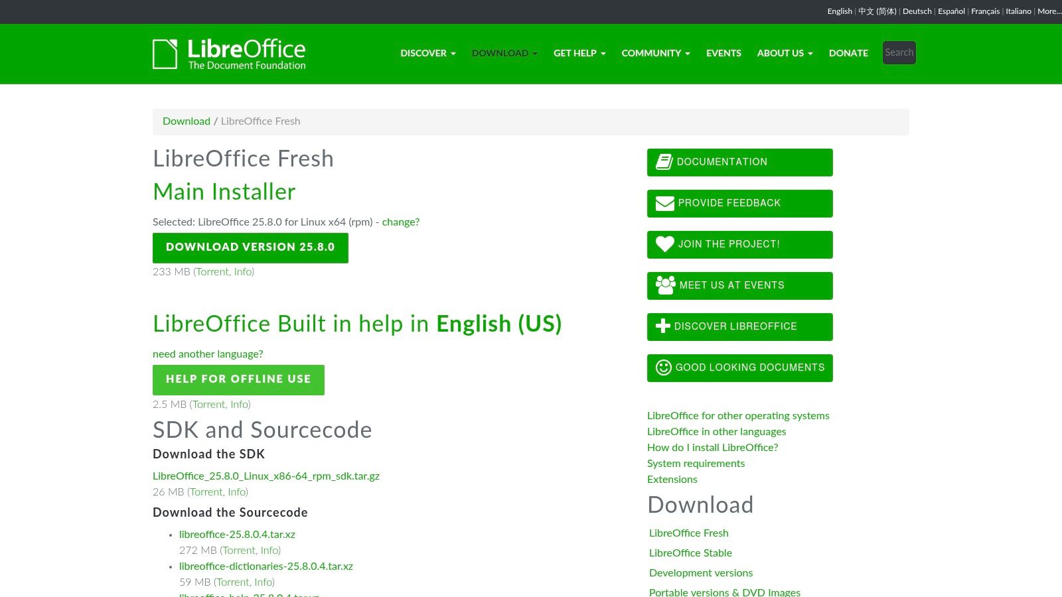The height and width of the screenshot is (597, 1062).
Task: Select the Deutsch language option
Action: [917, 11]
